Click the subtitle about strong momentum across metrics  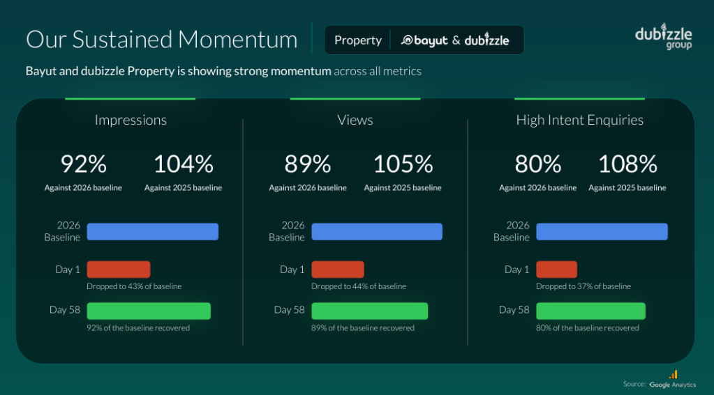(x=223, y=71)
